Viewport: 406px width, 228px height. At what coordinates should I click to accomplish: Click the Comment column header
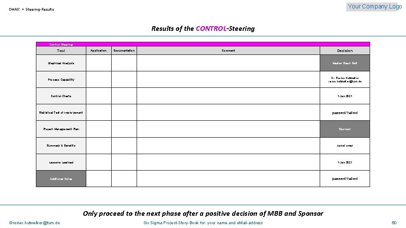(228, 51)
